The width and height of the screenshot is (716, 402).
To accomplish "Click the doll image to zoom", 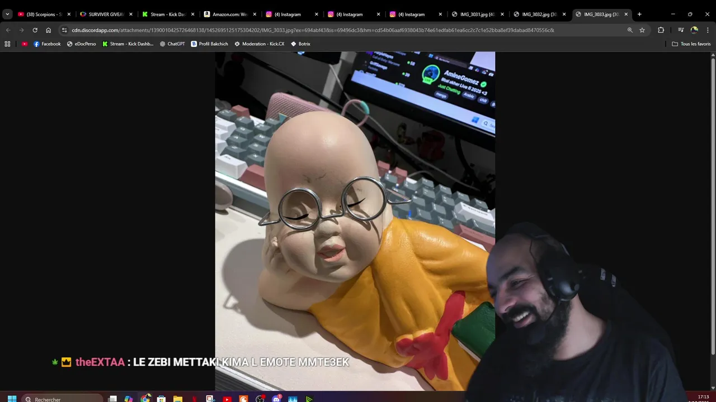I will point(355,221).
